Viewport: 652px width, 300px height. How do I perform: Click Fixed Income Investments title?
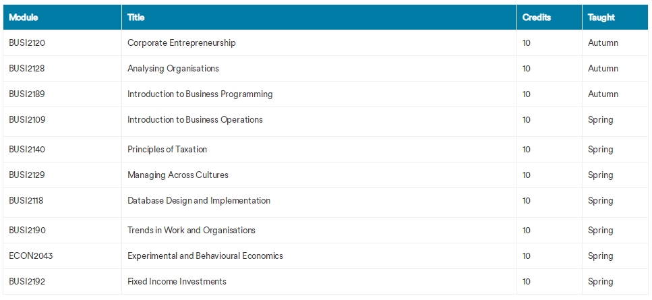[x=177, y=282]
